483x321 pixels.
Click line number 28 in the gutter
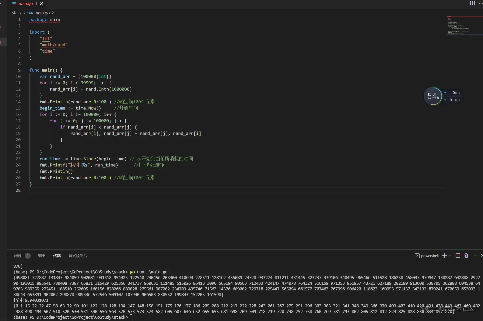tap(18, 190)
